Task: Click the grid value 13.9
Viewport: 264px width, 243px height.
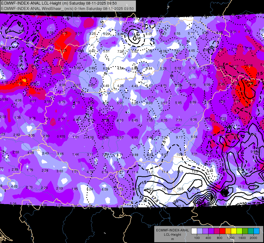Action: (x=195, y=171)
